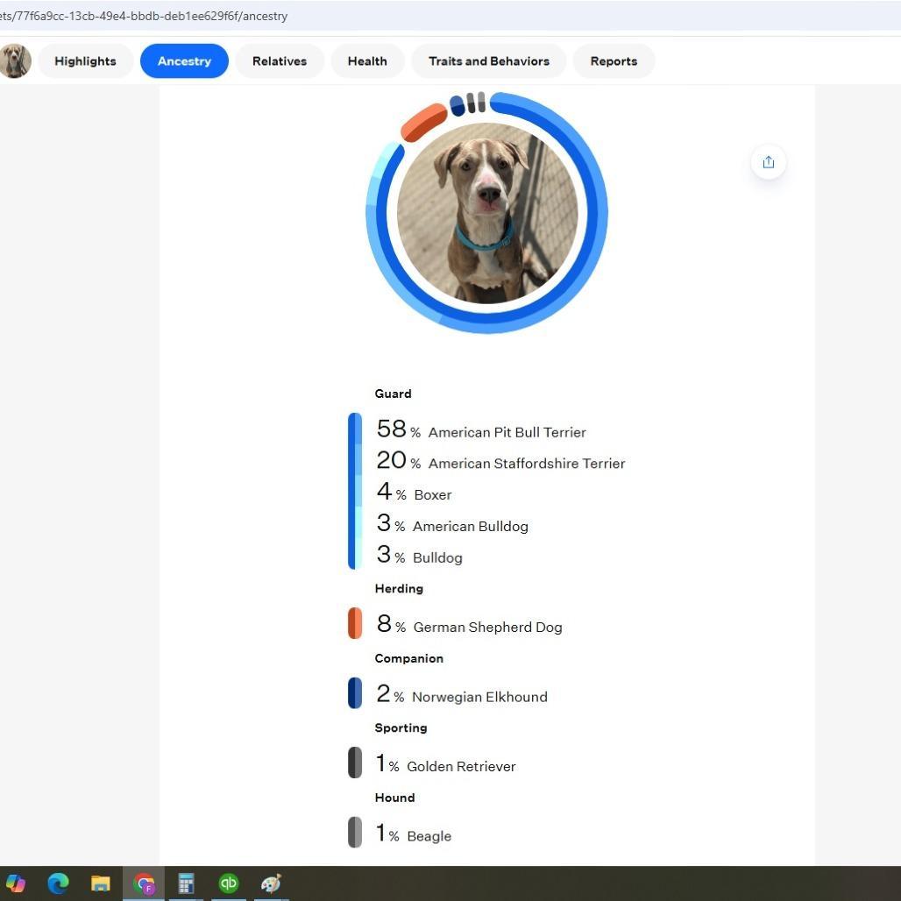901x901 pixels.
Task: Click the orange segment of the ancestry ring
Action: (423, 123)
